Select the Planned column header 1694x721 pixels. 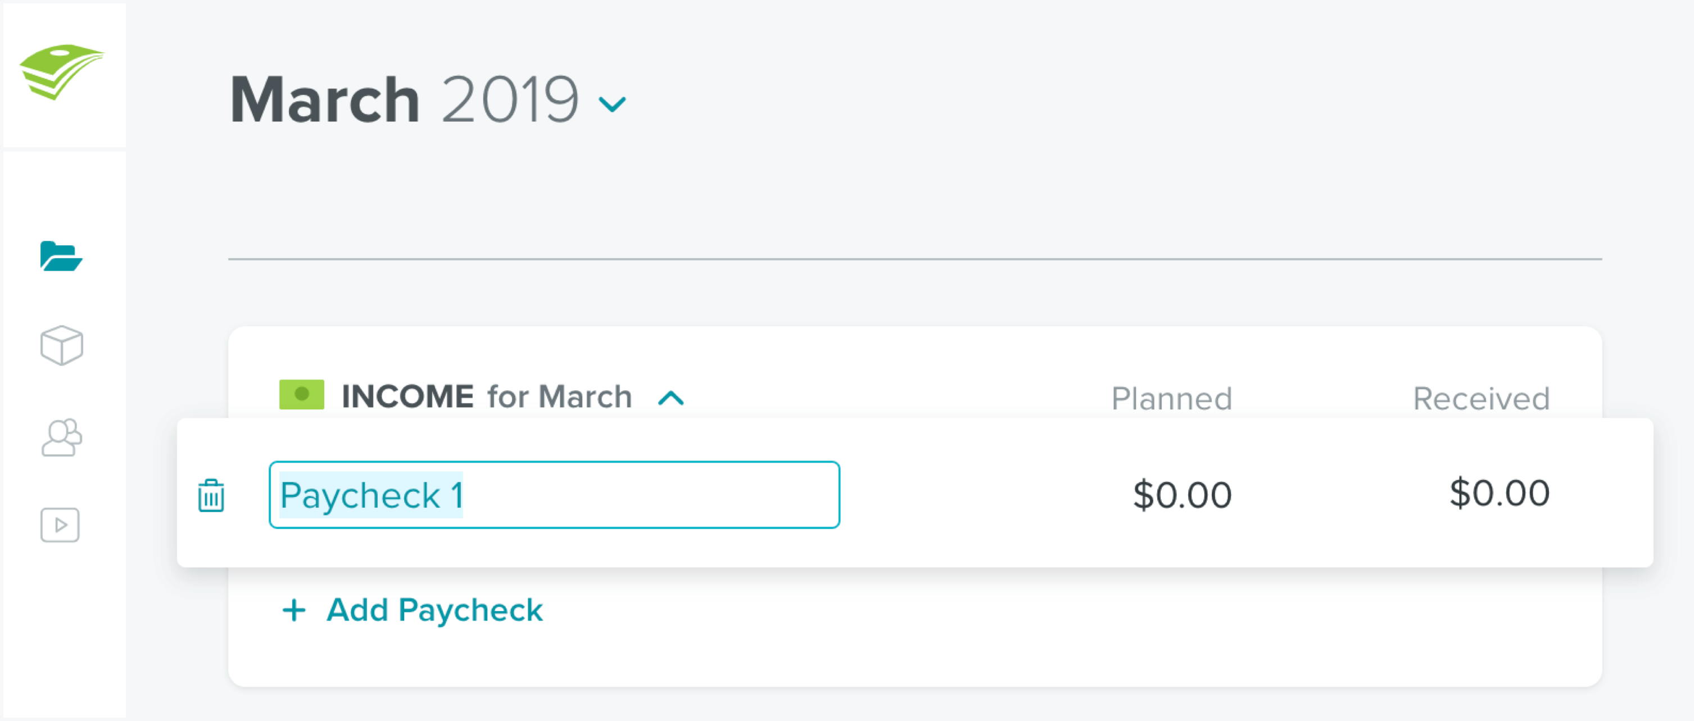pos(1171,398)
